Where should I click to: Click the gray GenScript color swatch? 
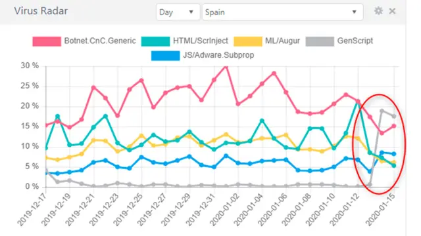[320, 41]
